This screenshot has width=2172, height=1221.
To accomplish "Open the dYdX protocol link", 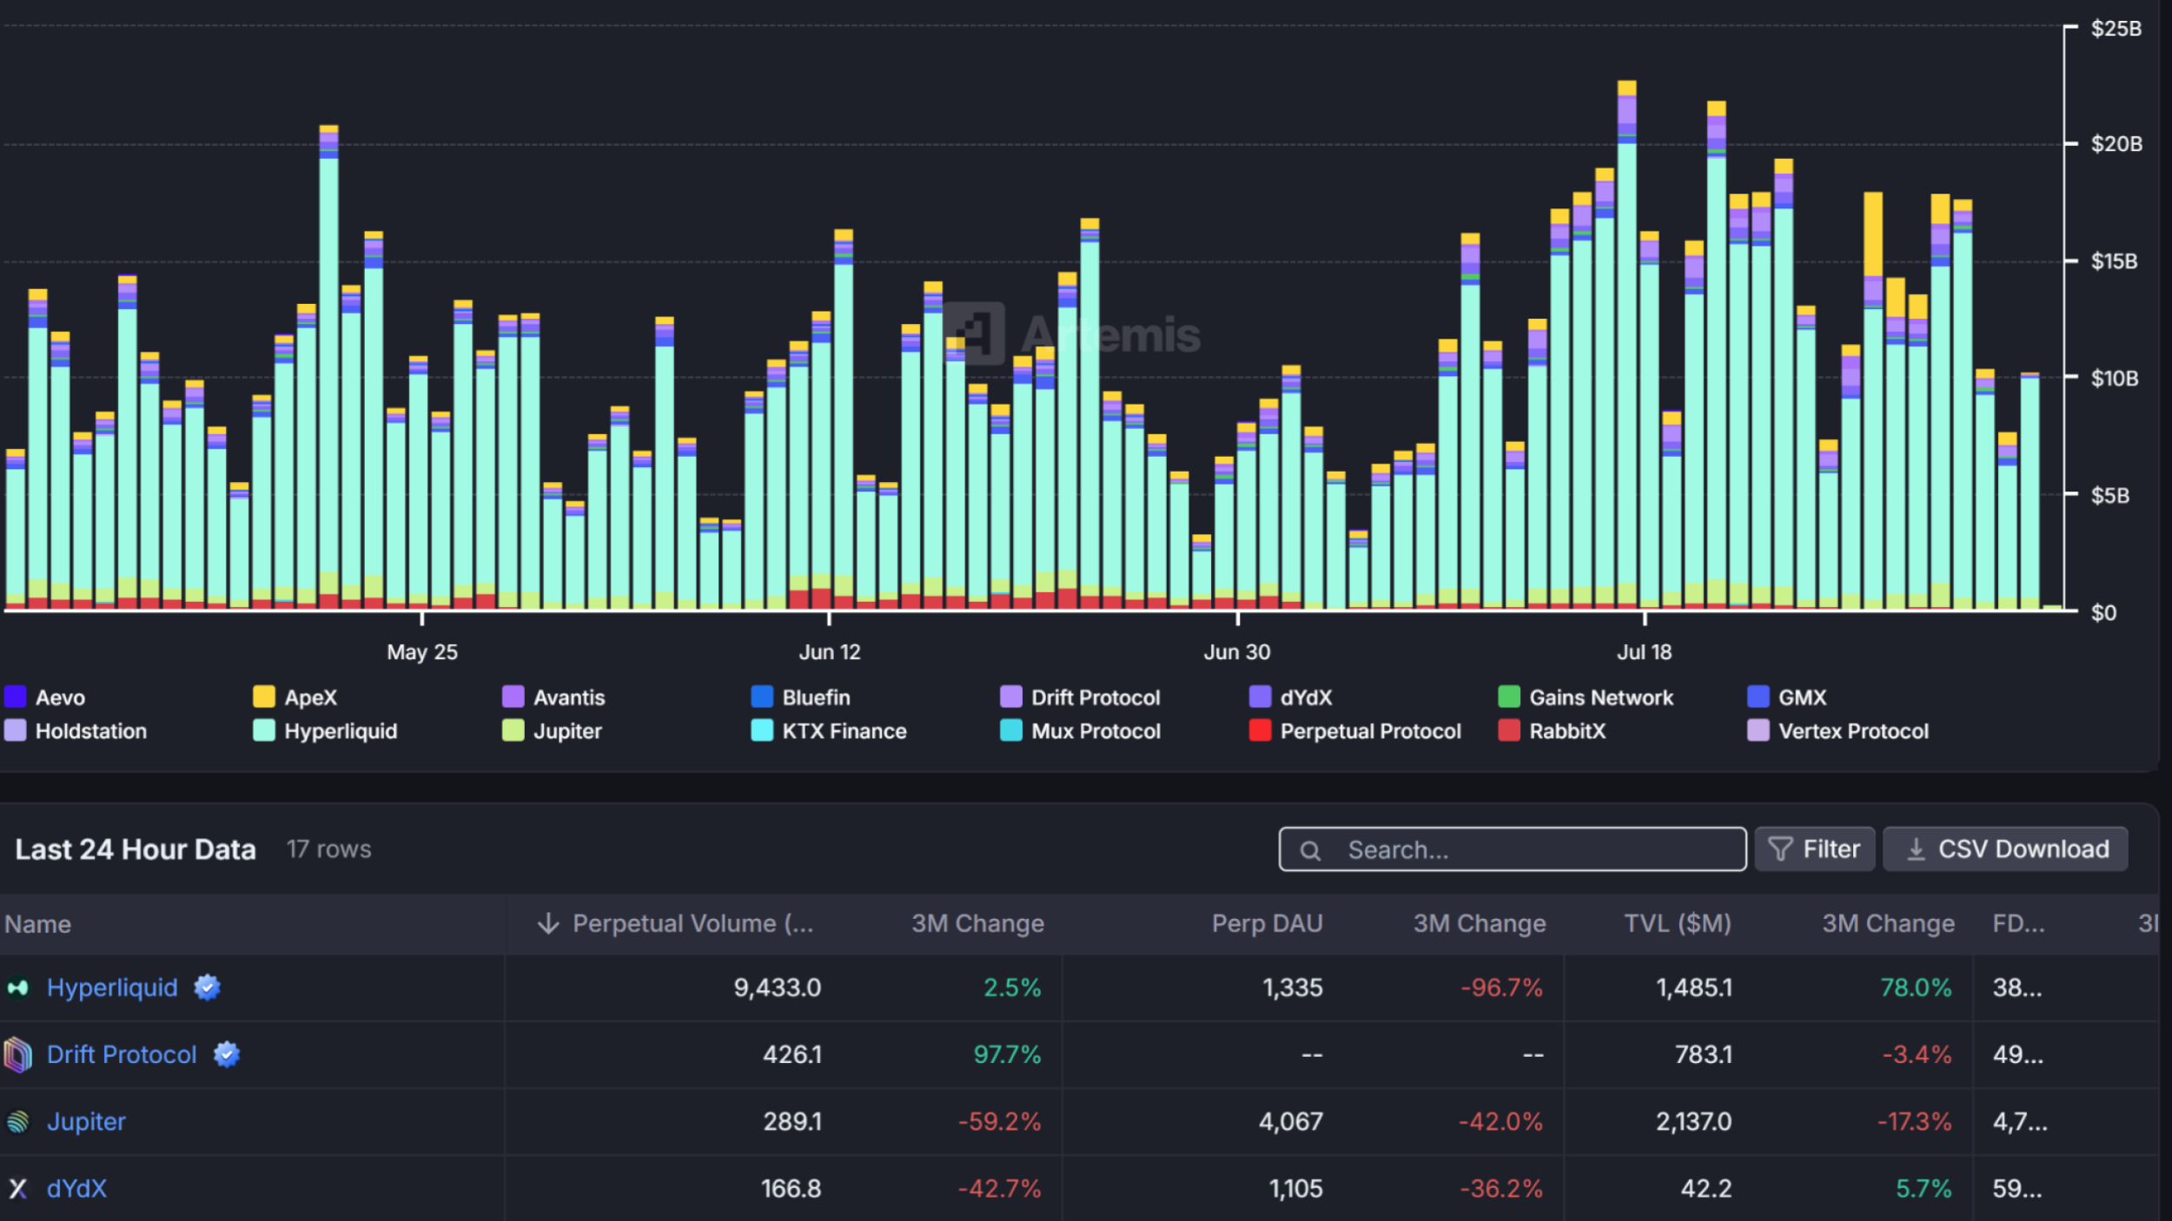I will click(76, 1188).
